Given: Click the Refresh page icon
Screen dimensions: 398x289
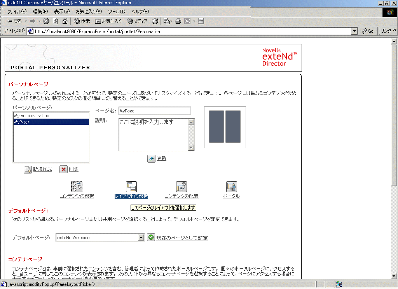Looking at the screenshot, I should click(x=56, y=21).
